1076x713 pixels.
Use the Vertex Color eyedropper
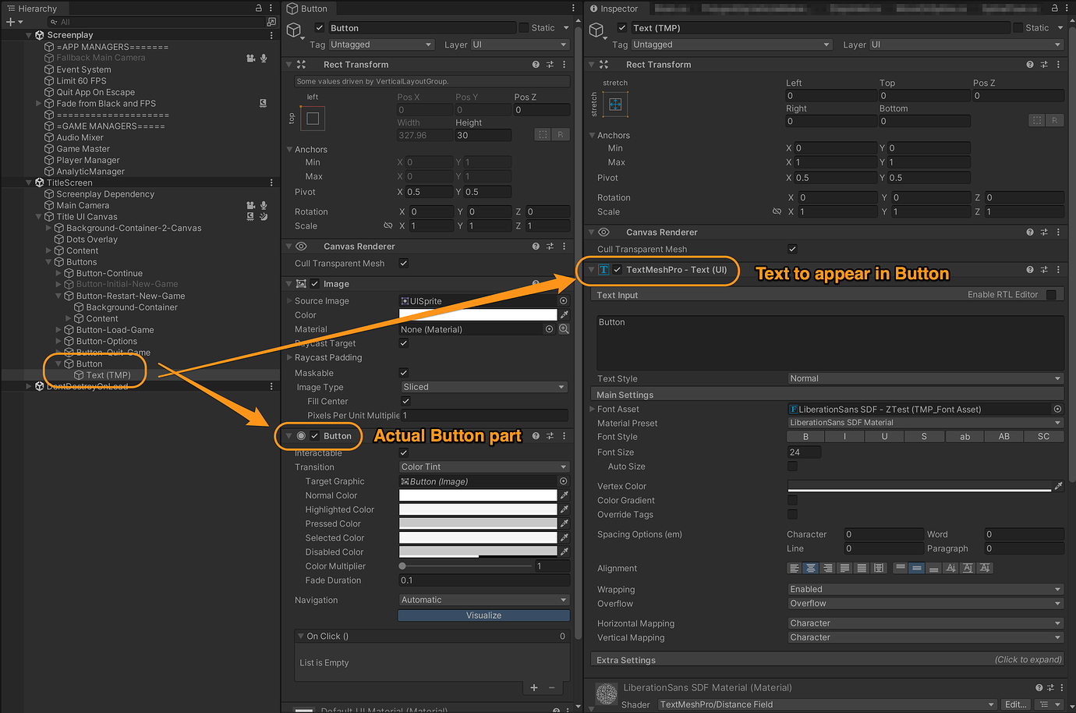(x=1058, y=486)
